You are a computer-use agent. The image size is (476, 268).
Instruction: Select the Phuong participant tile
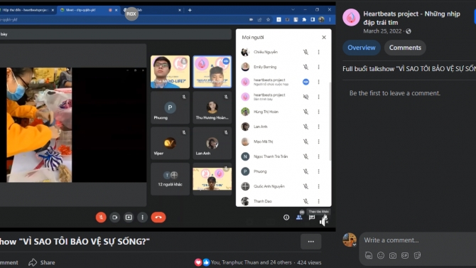[x=170, y=107]
